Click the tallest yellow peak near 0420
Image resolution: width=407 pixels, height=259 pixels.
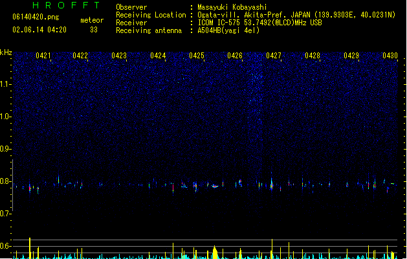pyautogui.click(x=30, y=248)
